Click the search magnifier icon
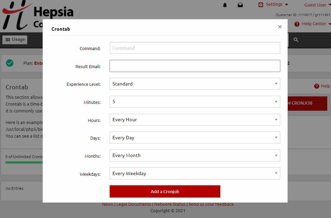331x218 pixels. [296, 40]
